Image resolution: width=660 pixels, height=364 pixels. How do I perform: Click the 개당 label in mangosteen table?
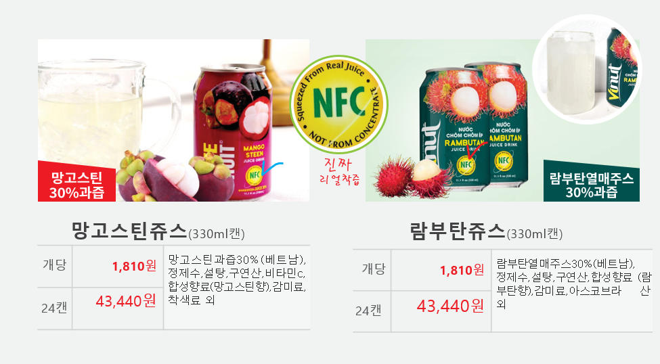tap(55, 265)
